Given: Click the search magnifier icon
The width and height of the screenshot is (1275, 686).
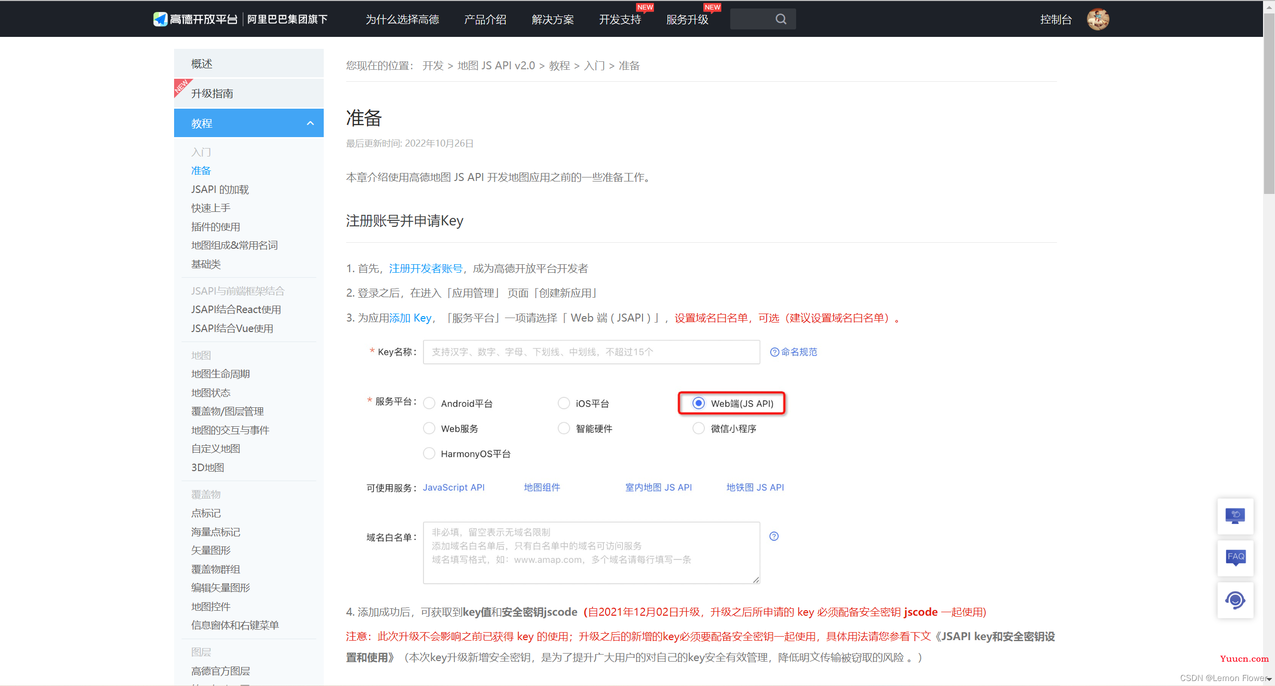Looking at the screenshot, I should pyautogui.click(x=781, y=19).
